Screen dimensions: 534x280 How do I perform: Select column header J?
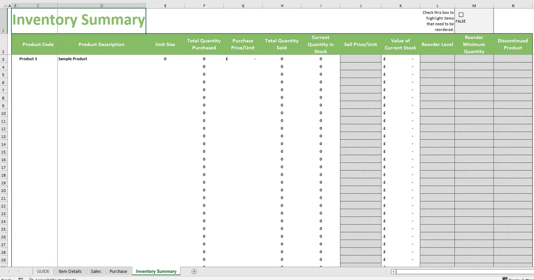[x=360, y=5]
